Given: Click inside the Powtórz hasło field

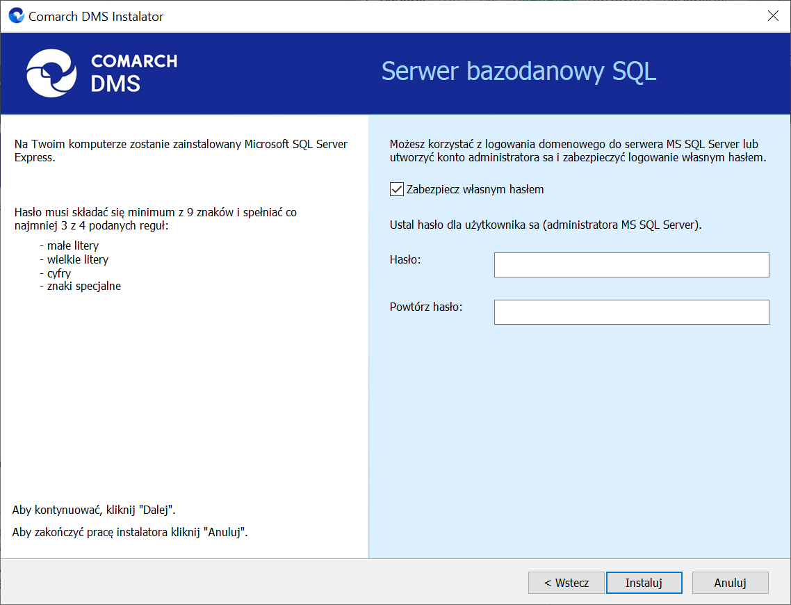Looking at the screenshot, I should coord(631,312).
